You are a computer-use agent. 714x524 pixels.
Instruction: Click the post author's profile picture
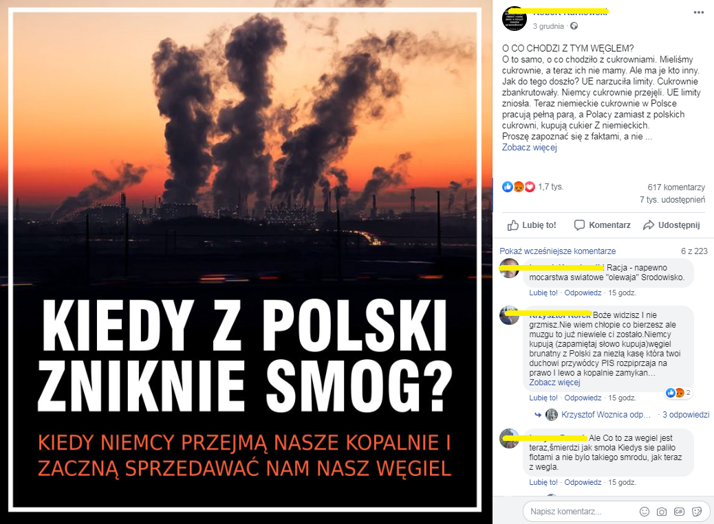[514, 19]
